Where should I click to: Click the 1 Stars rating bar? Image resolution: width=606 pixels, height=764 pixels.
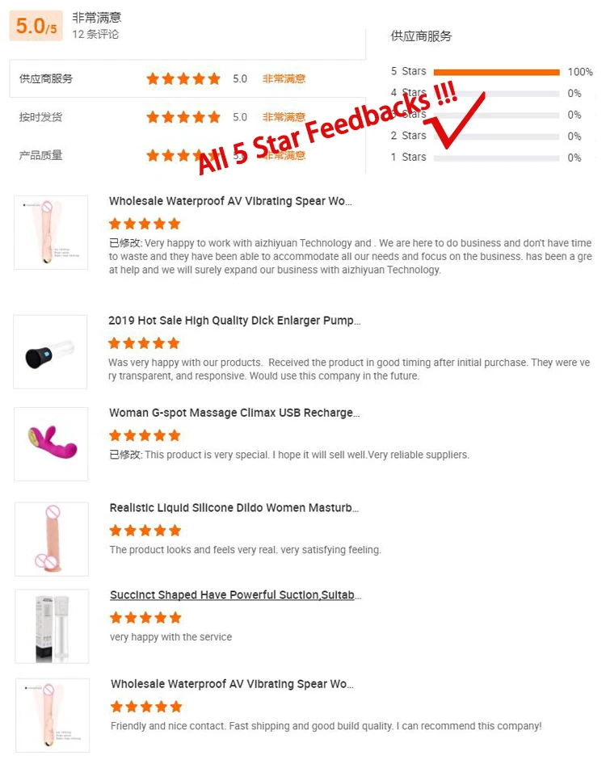pos(496,157)
